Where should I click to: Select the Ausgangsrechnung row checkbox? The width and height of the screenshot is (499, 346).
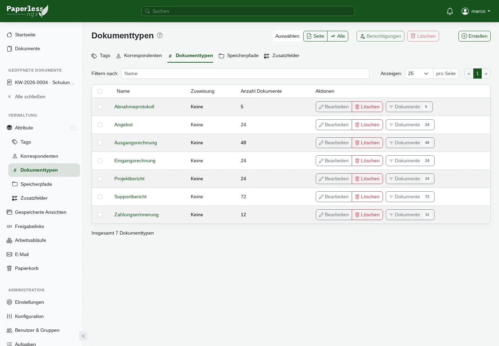pyautogui.click(x=100, y=143)
